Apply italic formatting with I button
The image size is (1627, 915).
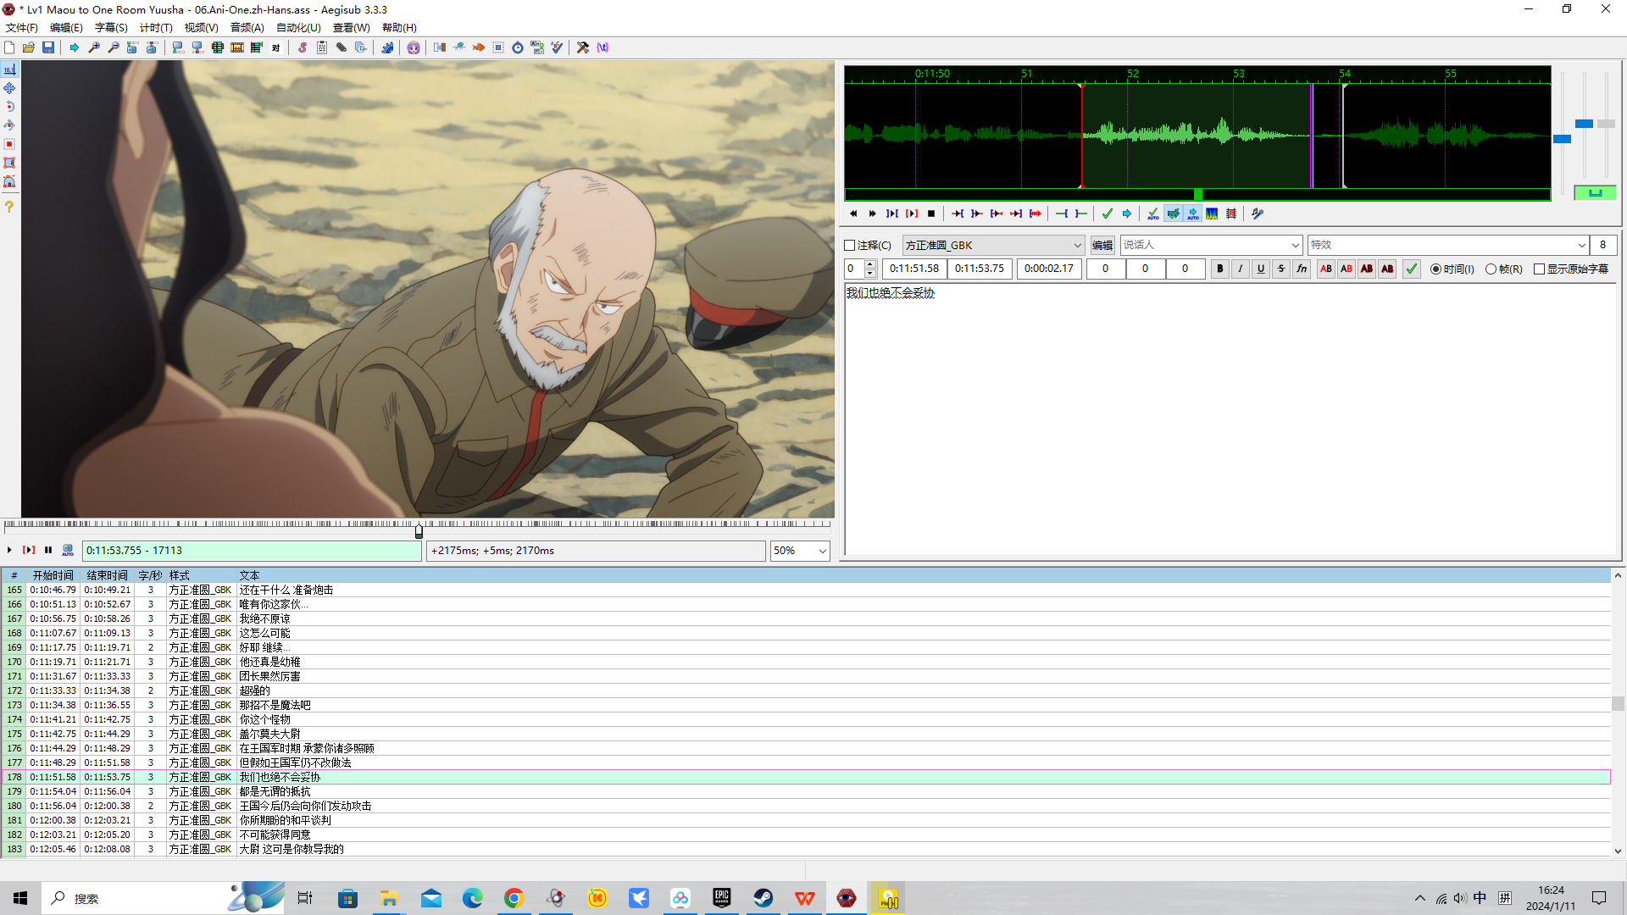pyautogui.click(x=1241, y=269)
